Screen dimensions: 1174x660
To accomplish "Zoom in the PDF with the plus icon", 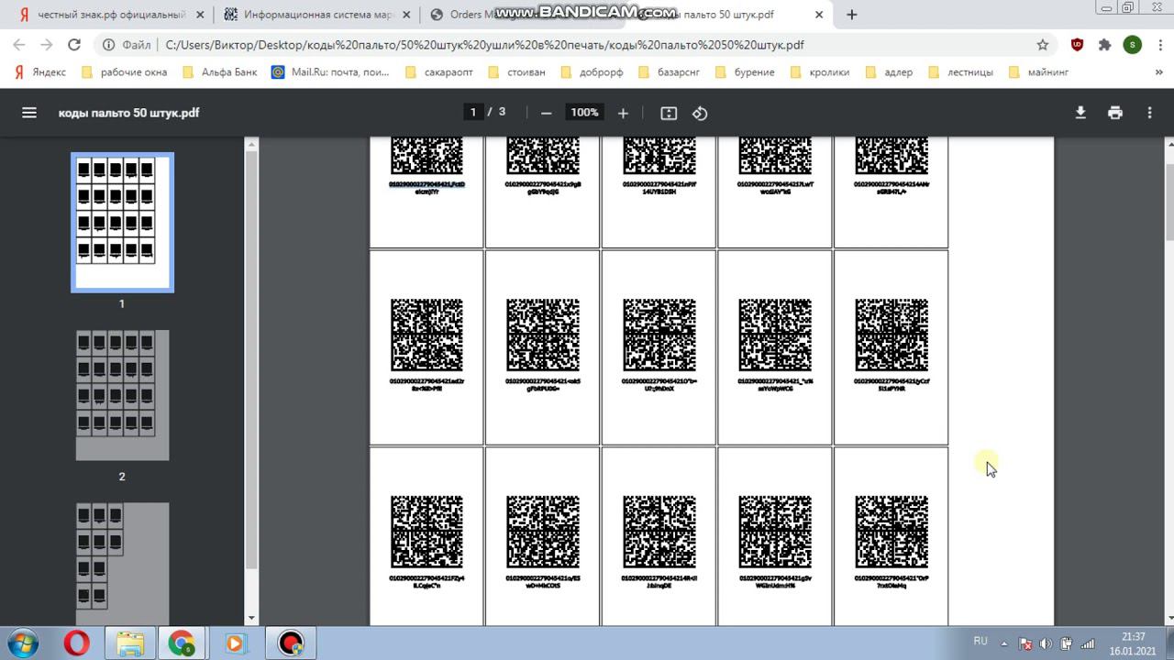I will pyautogui.click(x=623, y=113).
